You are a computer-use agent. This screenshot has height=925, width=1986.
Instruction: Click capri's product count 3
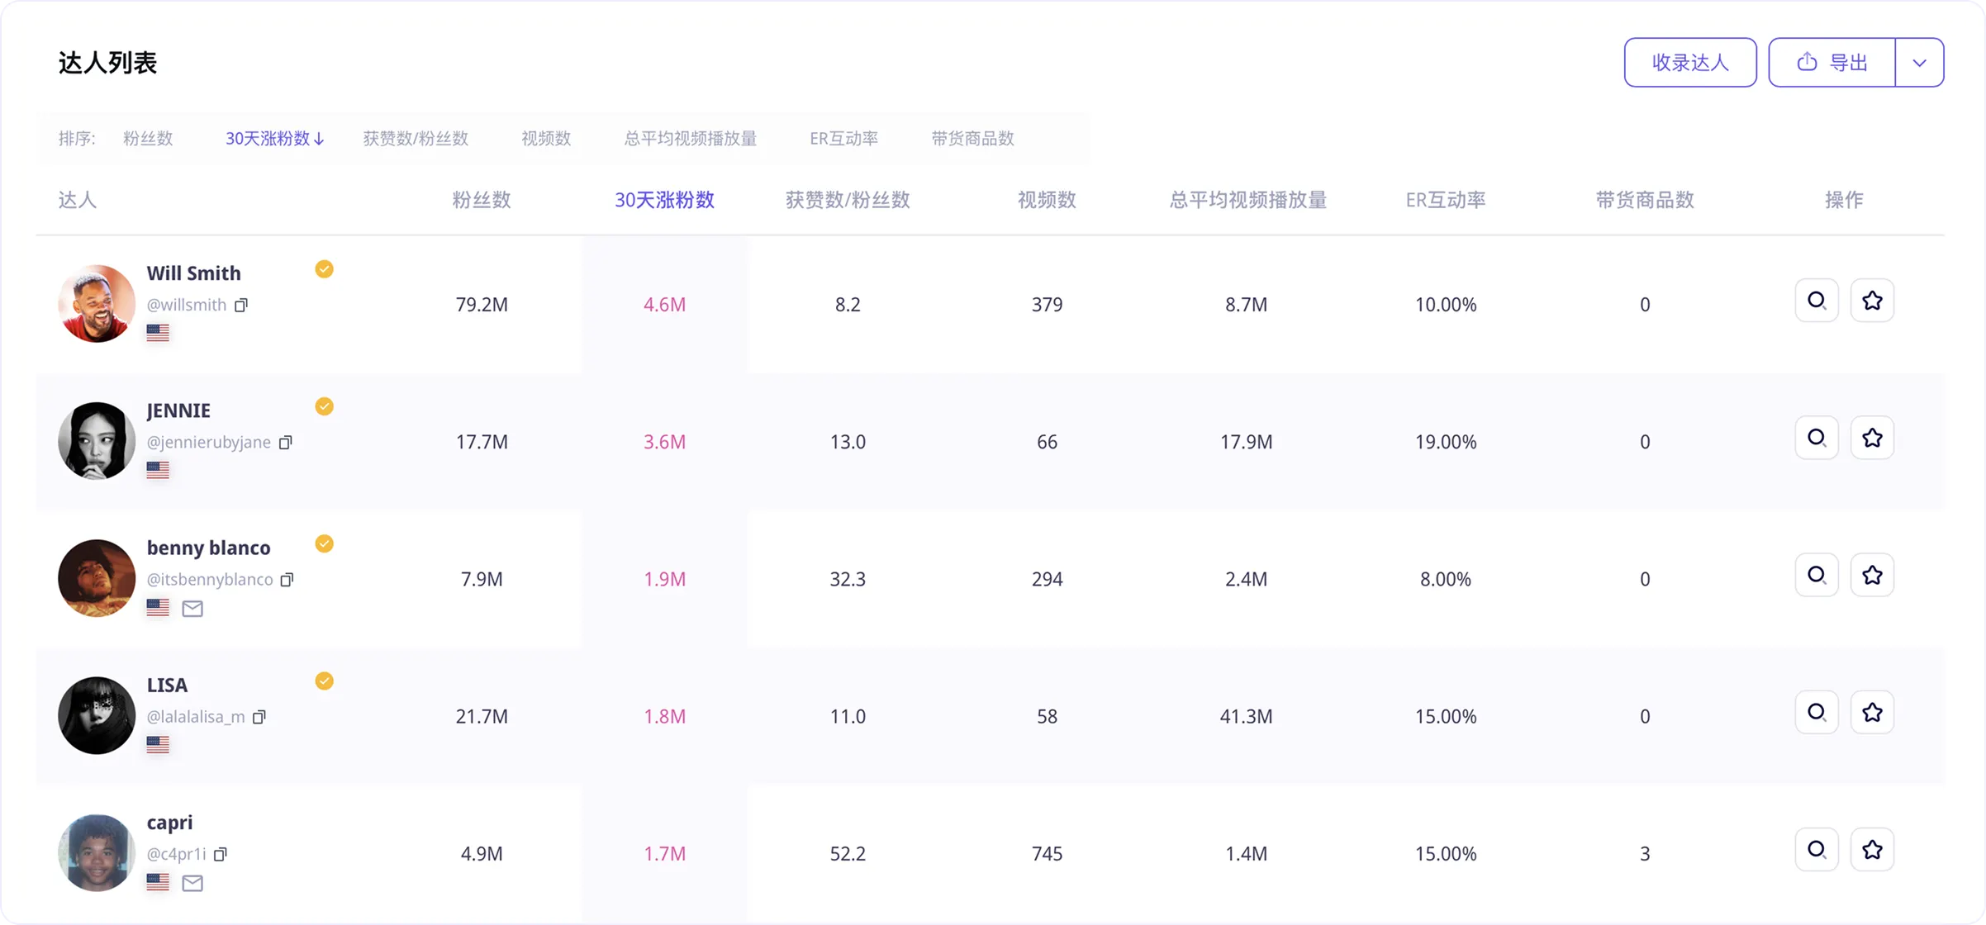tap(1645, 853)
